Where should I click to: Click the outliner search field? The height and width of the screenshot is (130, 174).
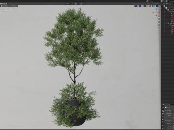172,4
